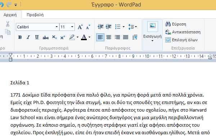Viewport: 216px width, 136px height.
Task: Toggle bold formatting
Action: tap(20, 37)
